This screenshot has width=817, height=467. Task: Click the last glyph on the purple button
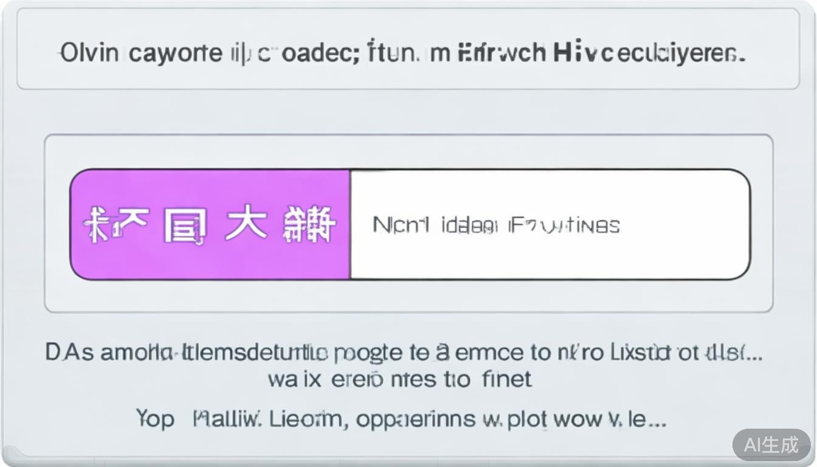tap(309, 224)
